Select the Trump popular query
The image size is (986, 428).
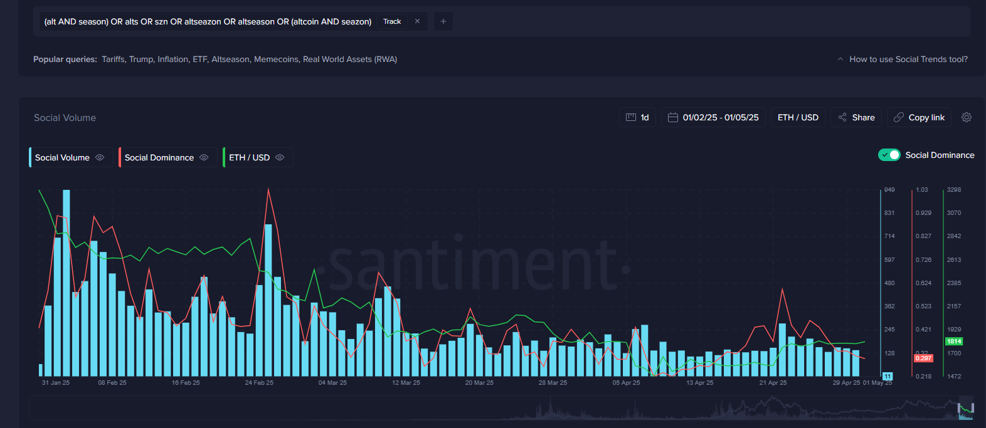141,59
